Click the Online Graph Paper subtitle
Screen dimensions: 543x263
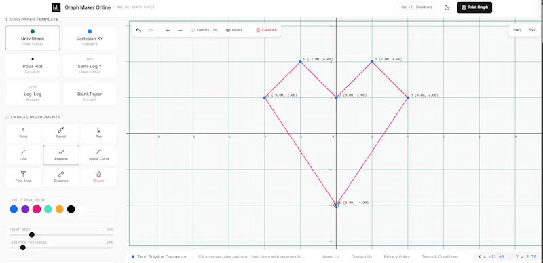135,7
